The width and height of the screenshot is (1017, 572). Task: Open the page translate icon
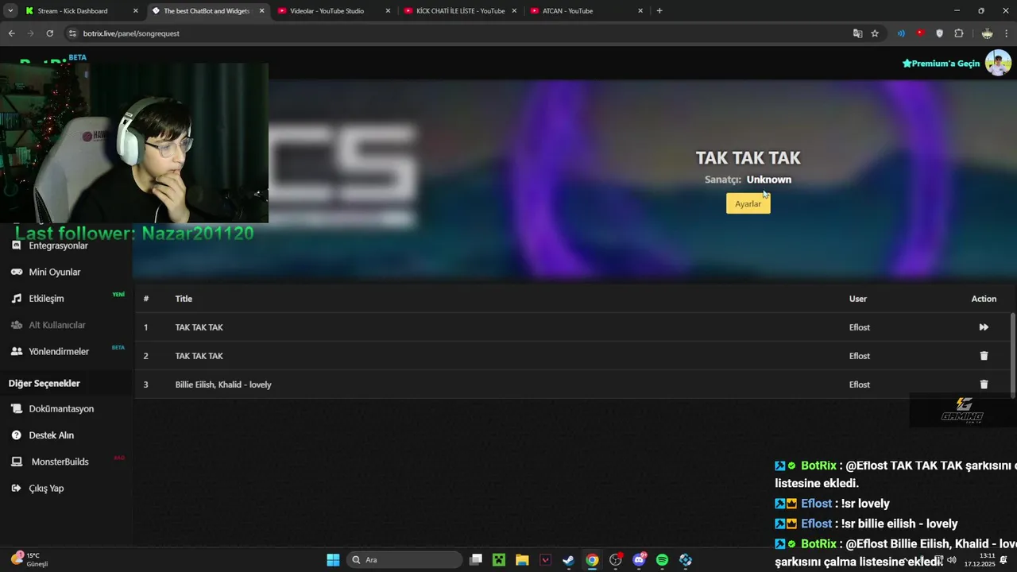click(857, 33)
